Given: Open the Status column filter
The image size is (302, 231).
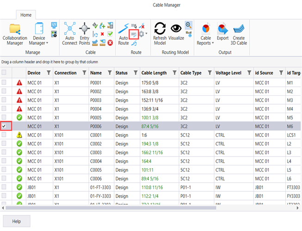Looking at the screenshot, I should pyautogui.click(x=135, y=73).
